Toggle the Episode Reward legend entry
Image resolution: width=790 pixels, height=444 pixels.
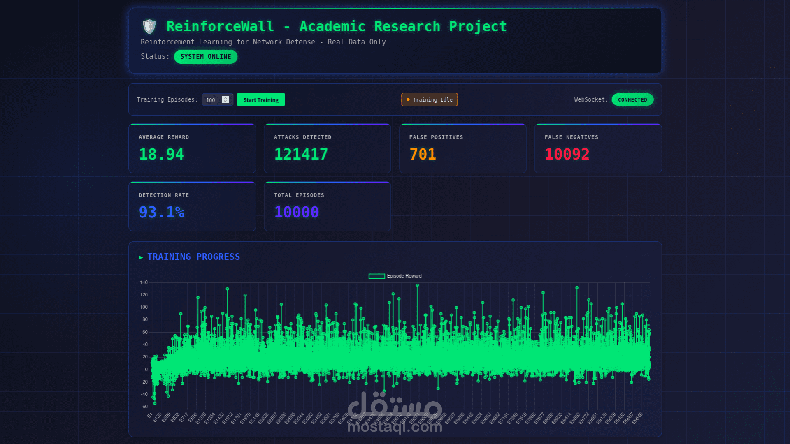click(x=395, y=276)
